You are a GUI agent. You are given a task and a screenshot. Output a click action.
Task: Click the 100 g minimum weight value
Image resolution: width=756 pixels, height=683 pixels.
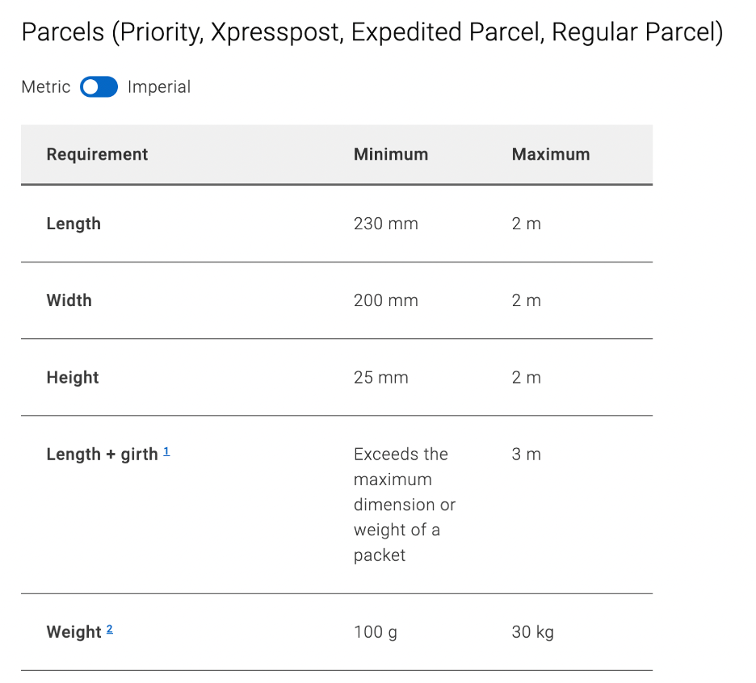point(376,632)
